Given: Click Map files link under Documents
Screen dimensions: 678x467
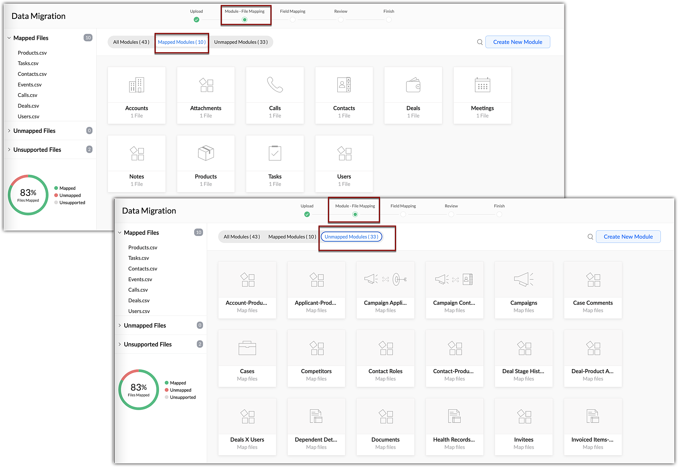Looking at the screenshot, I should pyautogui.click(x=385, y=447).
